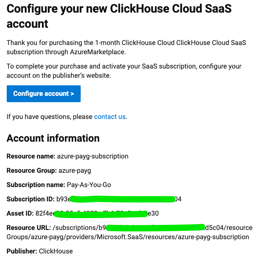
Task: Select the azure-payg-subscription resource name value
Action: [92, 156]
